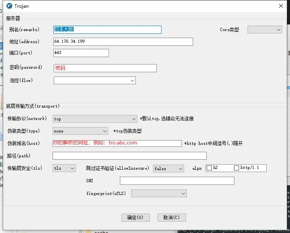Click the 路径(path) input field
290x233 pixels.
(129, 156)
